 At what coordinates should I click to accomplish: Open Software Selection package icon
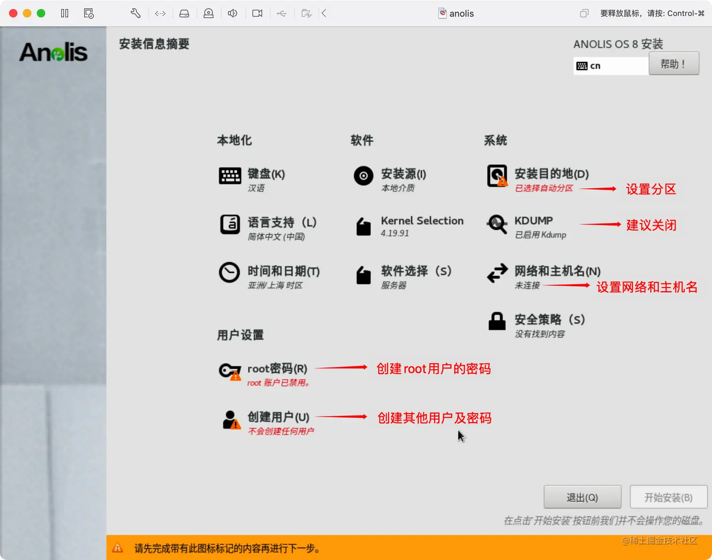click(x=364, y=275)
